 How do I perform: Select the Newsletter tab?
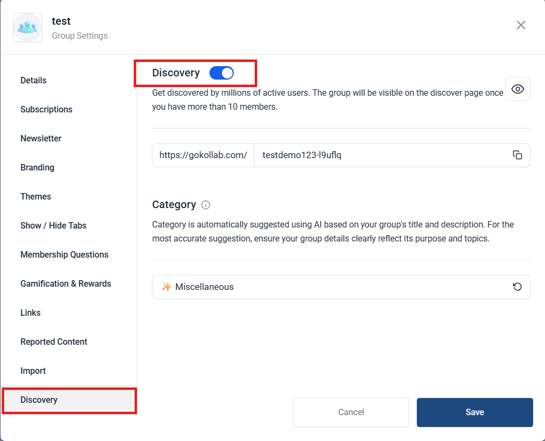[41, 138]
